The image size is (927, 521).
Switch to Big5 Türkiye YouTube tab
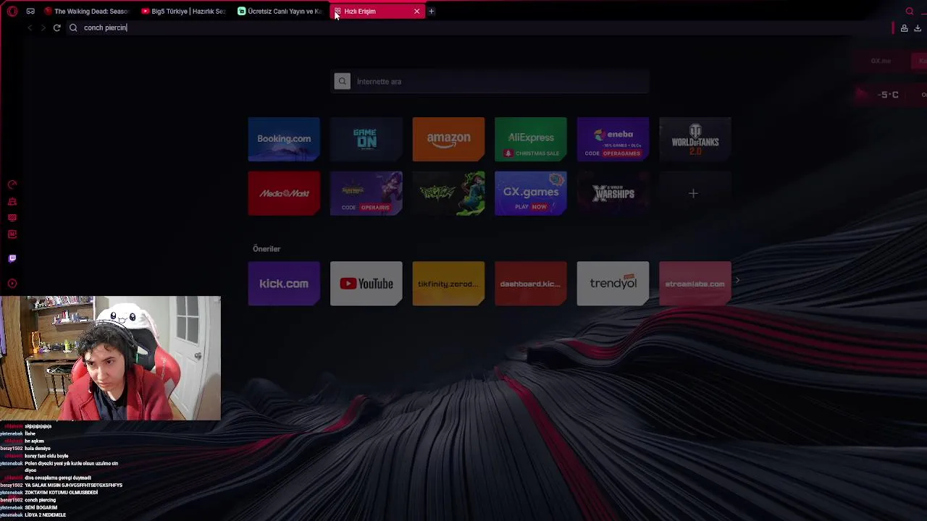[x=183, y=11]
